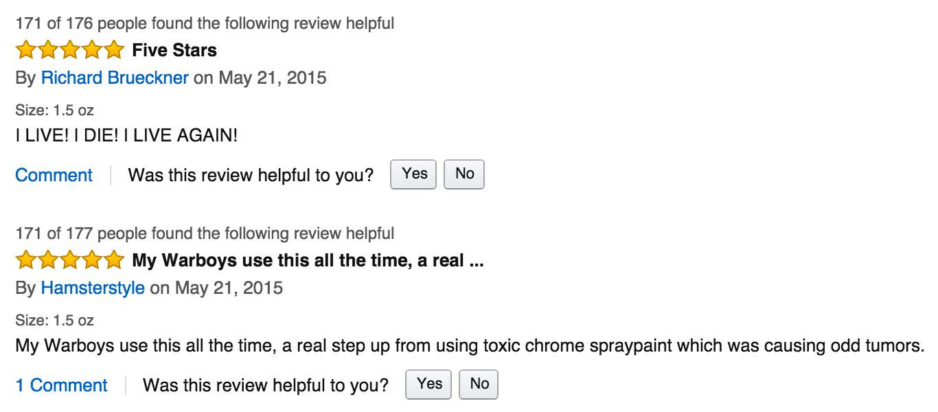Click "Size: 1.5 oz" under Hamsterstyle's byline
938x412 pixels.
coord(54,320)
